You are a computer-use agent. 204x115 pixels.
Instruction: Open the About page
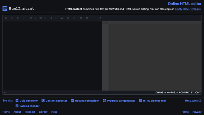click(x=17, y=112)
